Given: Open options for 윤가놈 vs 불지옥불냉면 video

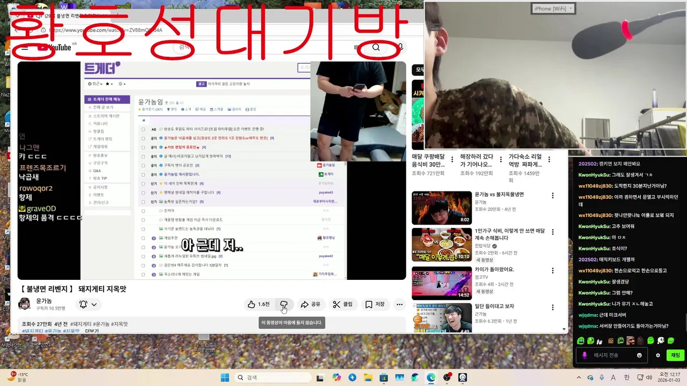Looking at the screenshot, I should coord(552,196).
